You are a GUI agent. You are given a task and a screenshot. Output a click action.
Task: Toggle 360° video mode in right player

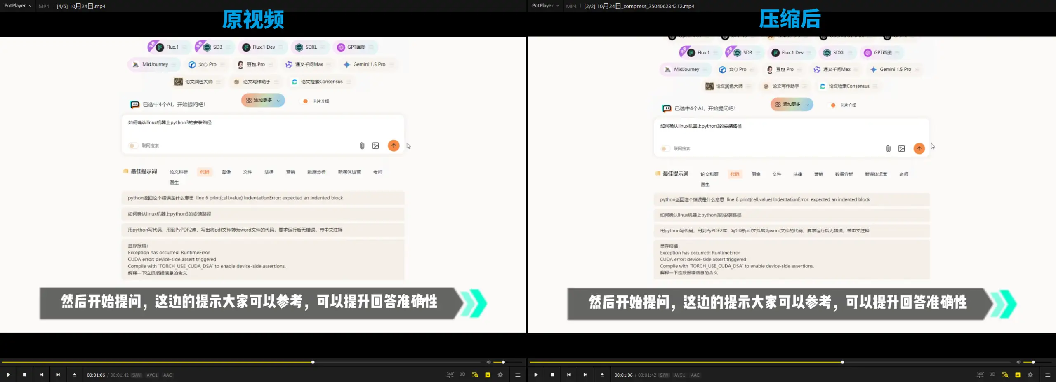980,375
